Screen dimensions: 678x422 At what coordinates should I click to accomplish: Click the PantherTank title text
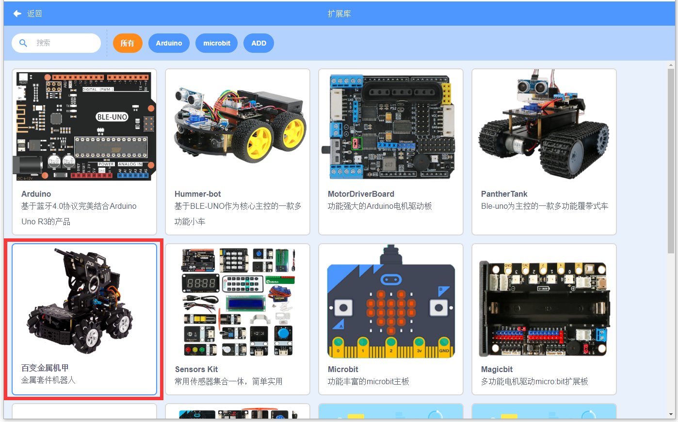pos(504,194)
